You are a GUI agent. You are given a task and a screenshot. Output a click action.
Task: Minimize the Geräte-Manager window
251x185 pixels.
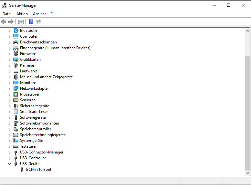214,5
